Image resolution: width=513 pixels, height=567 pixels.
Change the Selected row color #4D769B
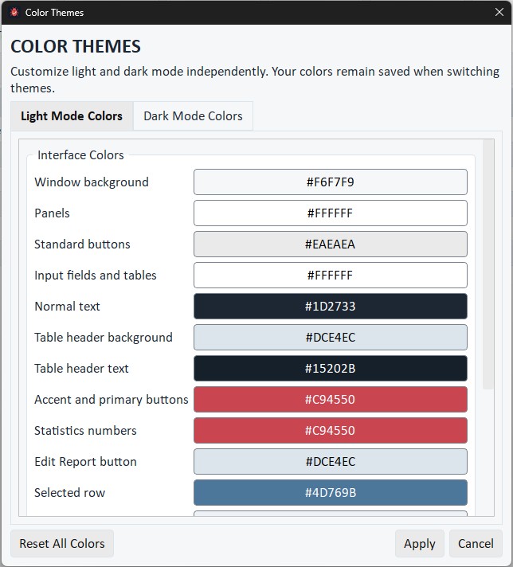click(331, 492)
